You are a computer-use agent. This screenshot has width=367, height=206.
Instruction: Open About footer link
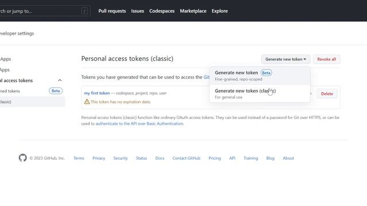pos(288,158)
